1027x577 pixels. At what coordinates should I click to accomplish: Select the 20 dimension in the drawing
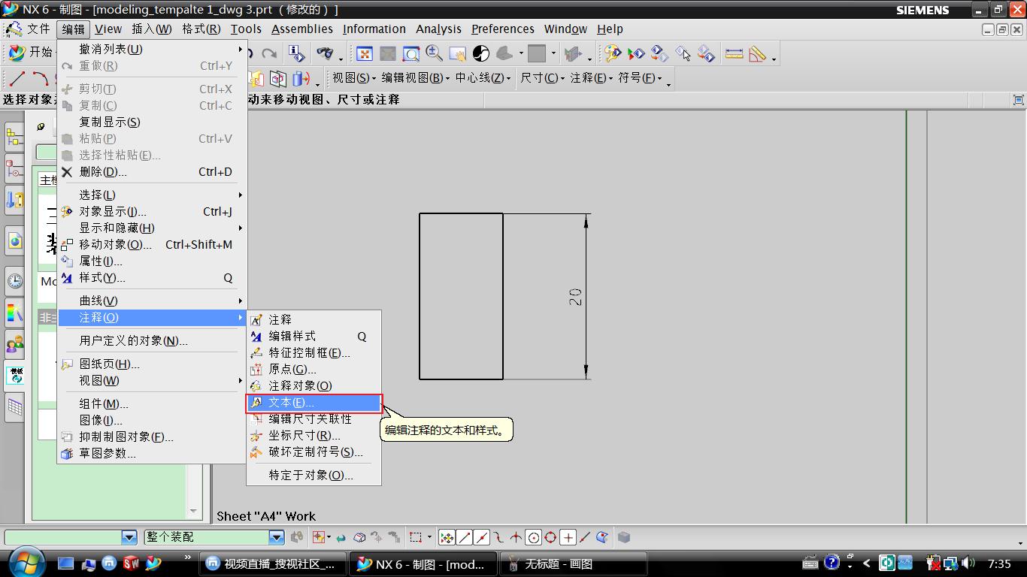[576, 297]
